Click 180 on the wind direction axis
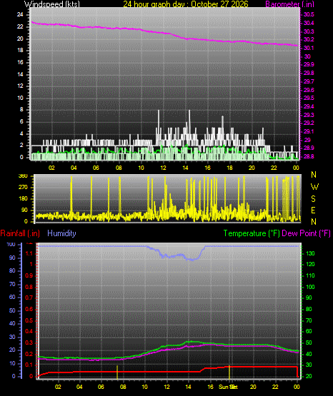The image size is (333, 396). (x=23, y=199)
